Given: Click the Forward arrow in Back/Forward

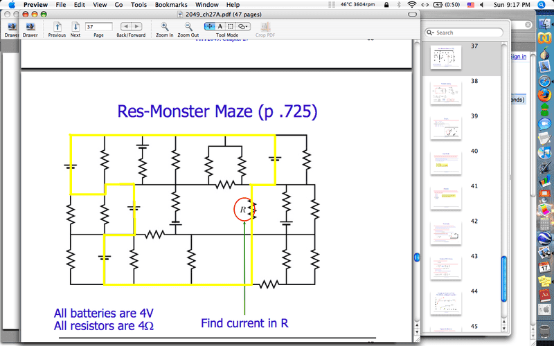Looking at the screenshot, I should 136,26.
